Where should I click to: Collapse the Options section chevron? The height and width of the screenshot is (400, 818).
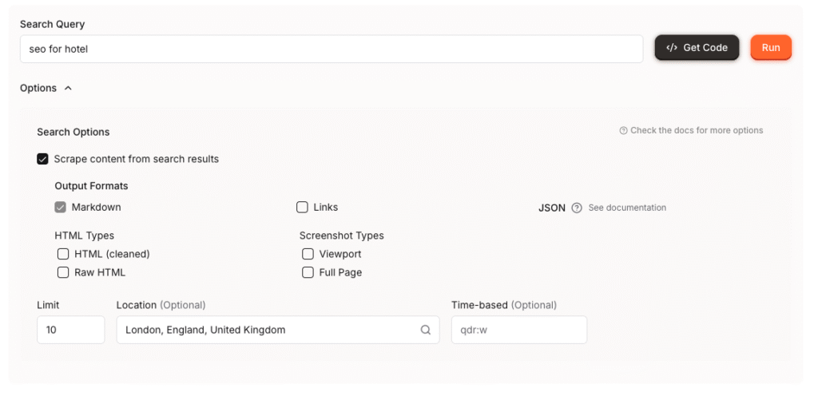[68, 88]
